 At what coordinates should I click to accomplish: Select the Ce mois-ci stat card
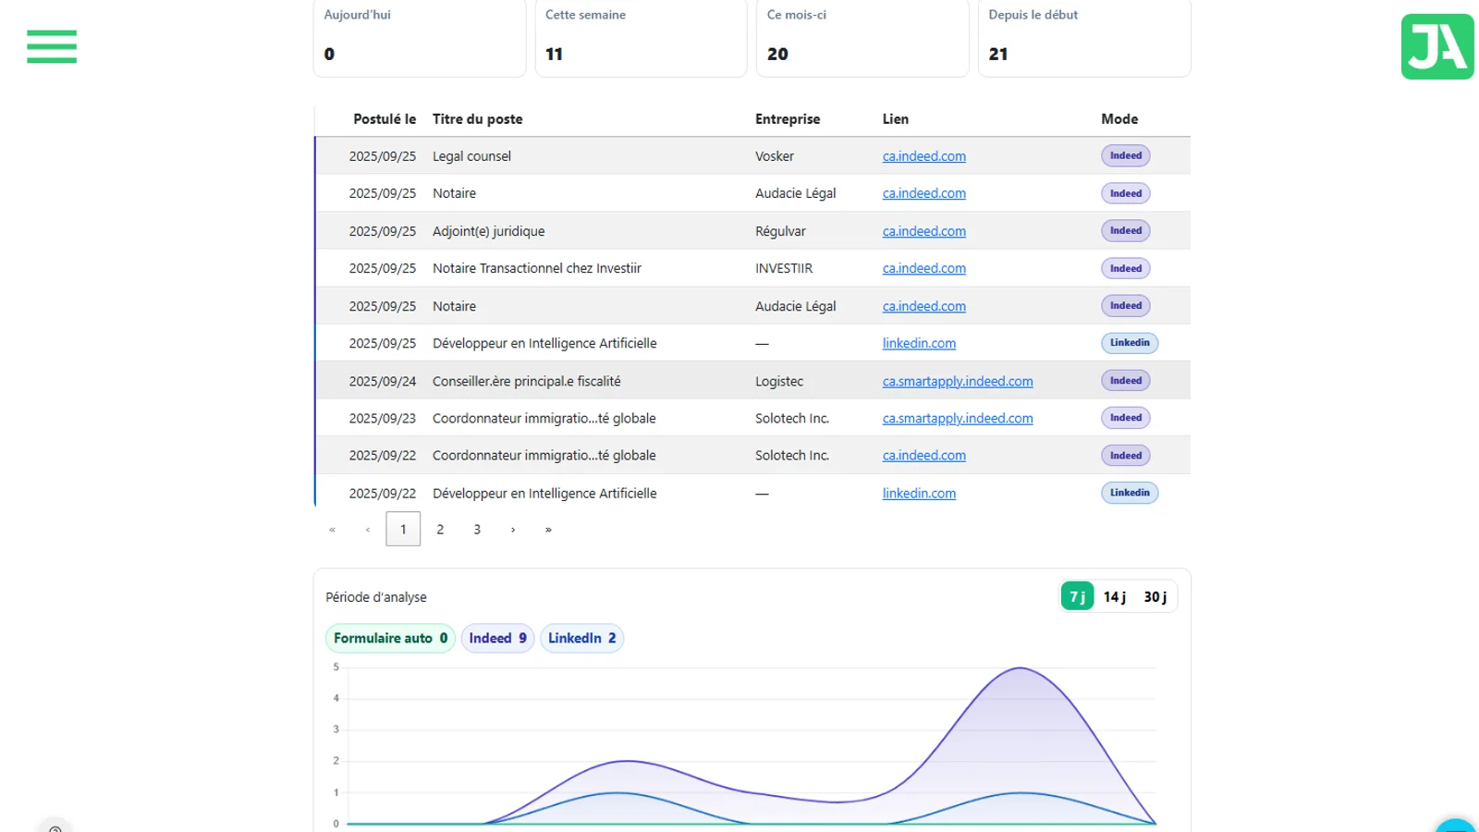point(862,37)
